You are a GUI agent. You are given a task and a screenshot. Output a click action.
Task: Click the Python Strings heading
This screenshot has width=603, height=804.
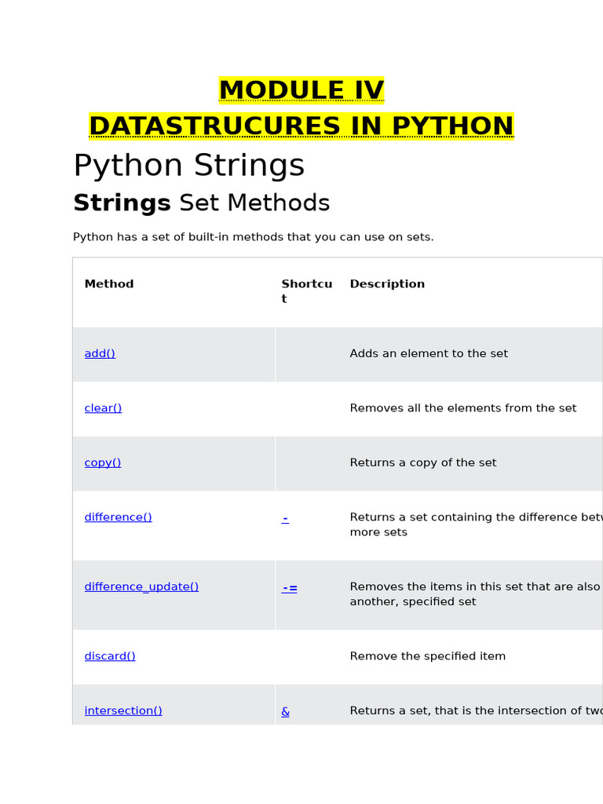188,166
